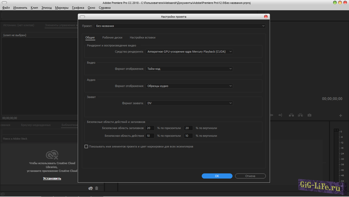Click the Go to Out point icon

pos(280,115)
